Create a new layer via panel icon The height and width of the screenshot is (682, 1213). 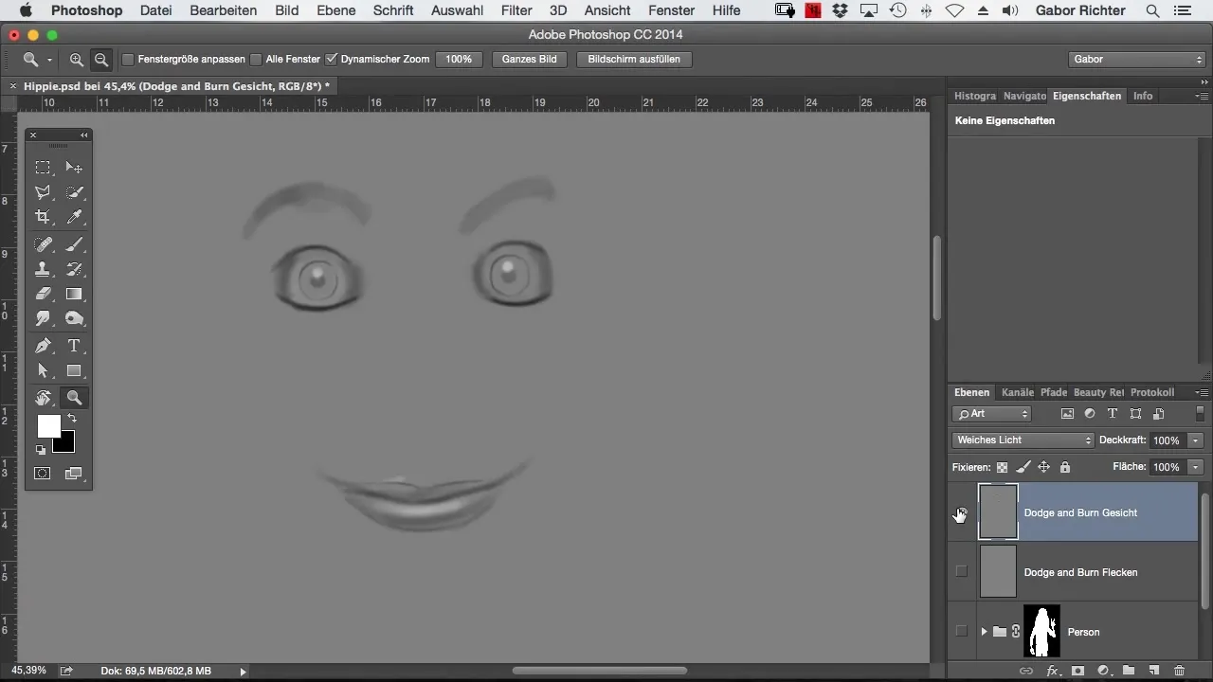click(1153, 671)
